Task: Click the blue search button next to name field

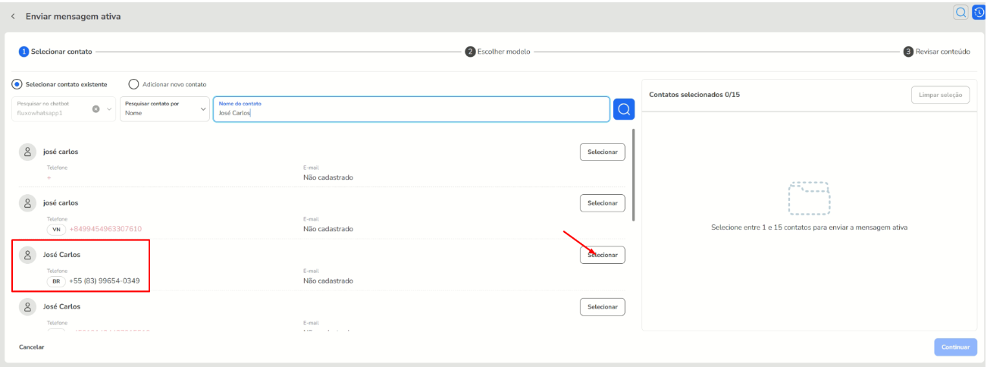Action: (x=623, y=109)
